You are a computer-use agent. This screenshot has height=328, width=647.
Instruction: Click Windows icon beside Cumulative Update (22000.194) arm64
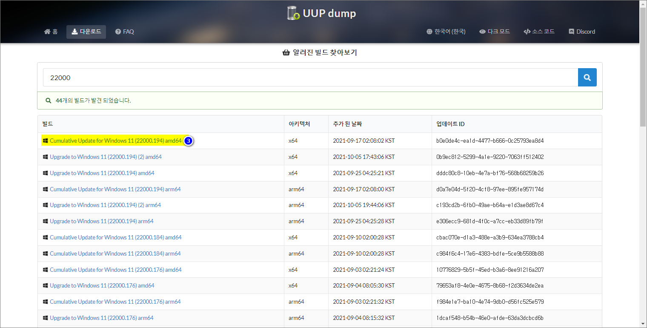(x=45, y=189)
